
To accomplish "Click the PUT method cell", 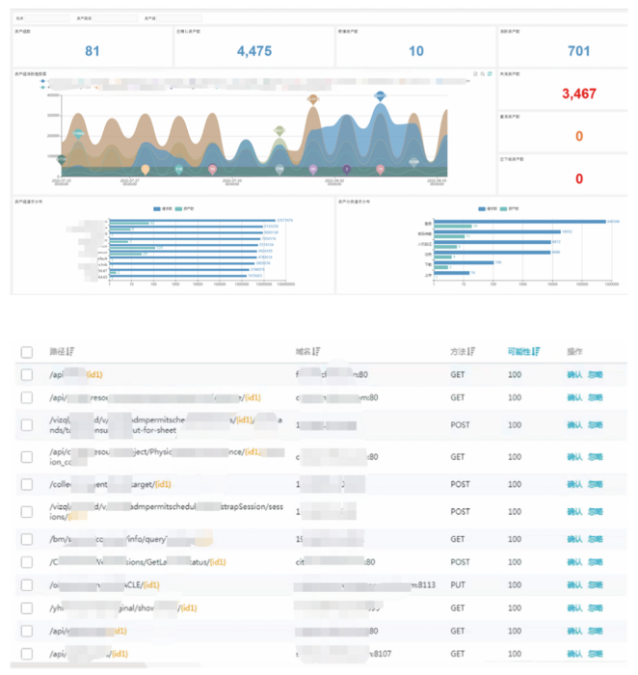I will point(458,585).
